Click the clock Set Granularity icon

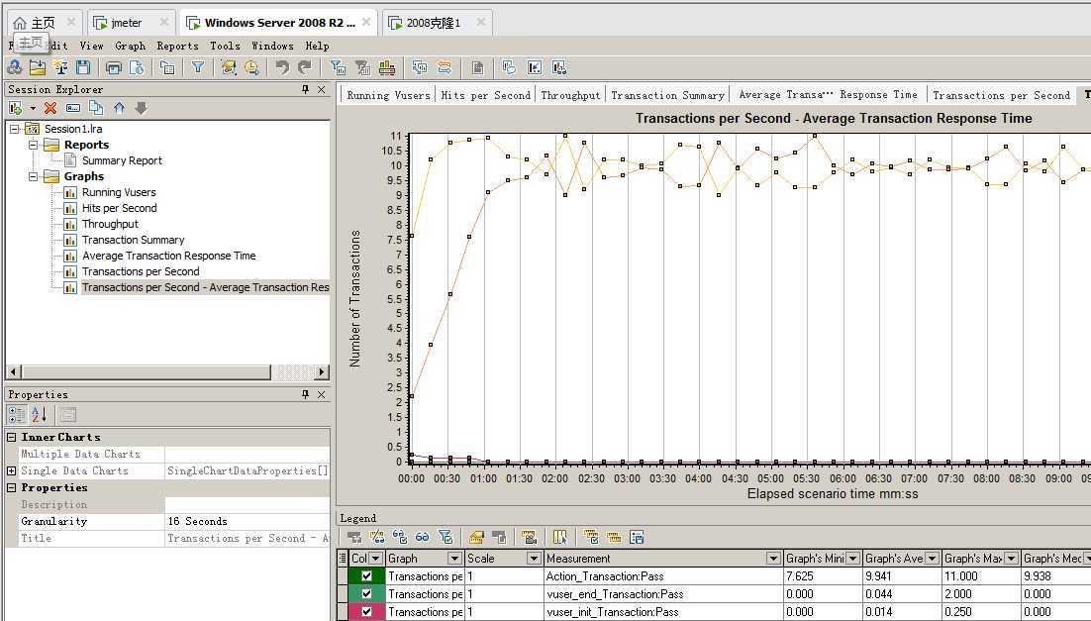251,67
